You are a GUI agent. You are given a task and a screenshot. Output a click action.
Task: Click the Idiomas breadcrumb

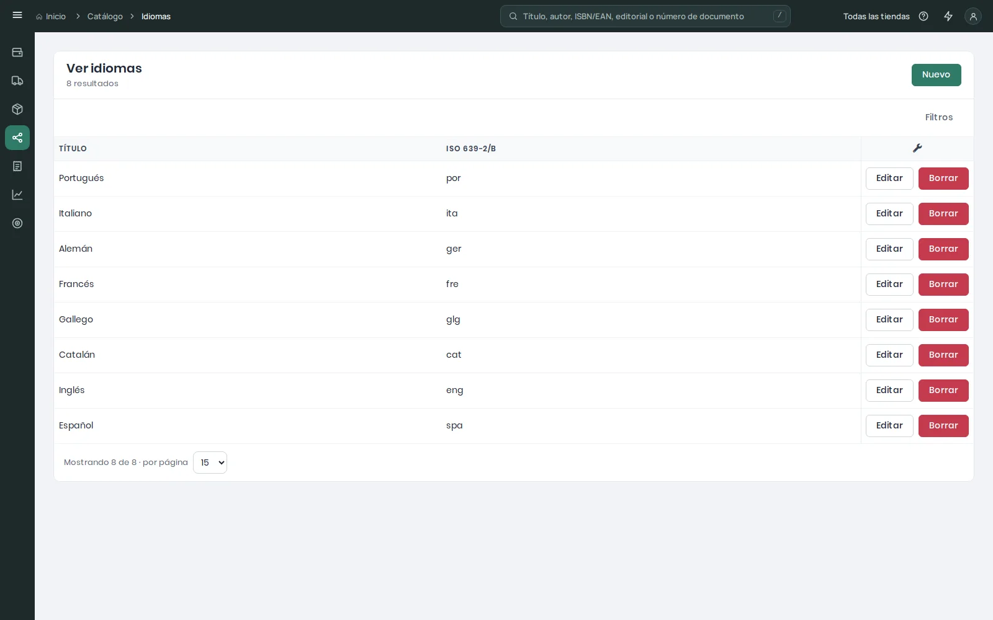[x=156, y=16]
